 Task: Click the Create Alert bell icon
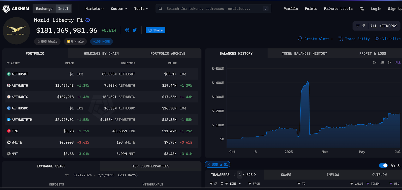click(300, 39)
